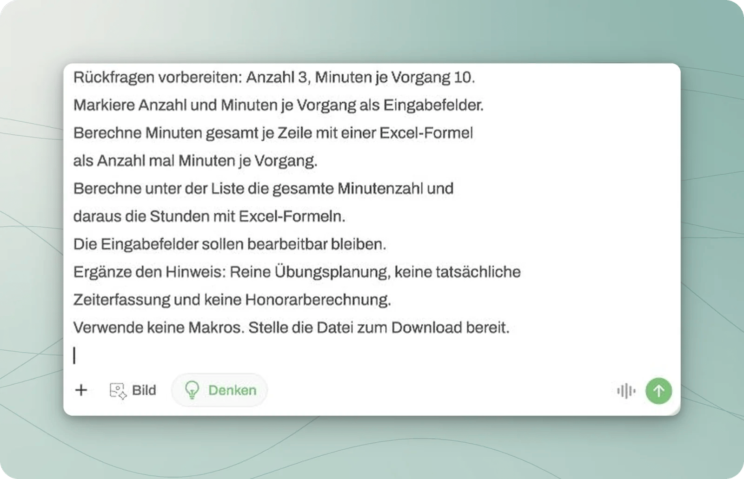Toggle the Denken thinking mode
Viewport: 744px width, 479px height.
click(220, 390)
